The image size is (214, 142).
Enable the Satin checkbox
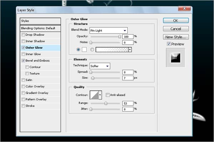pyautogui.click(x=23, y=80)
